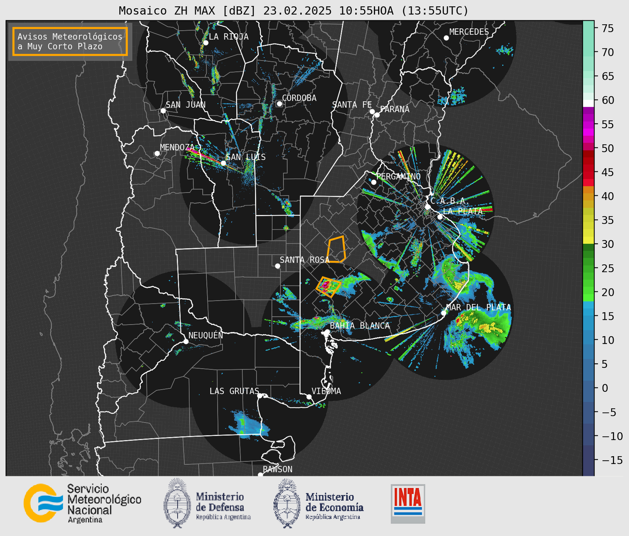
Task: Click the Servicio Meteorológico Nacional Argentina text
Action: (104, 503)
